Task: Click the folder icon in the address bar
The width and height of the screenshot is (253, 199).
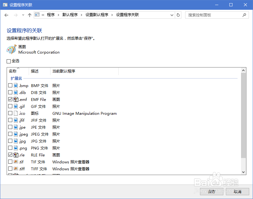Action: click(37, 15)
